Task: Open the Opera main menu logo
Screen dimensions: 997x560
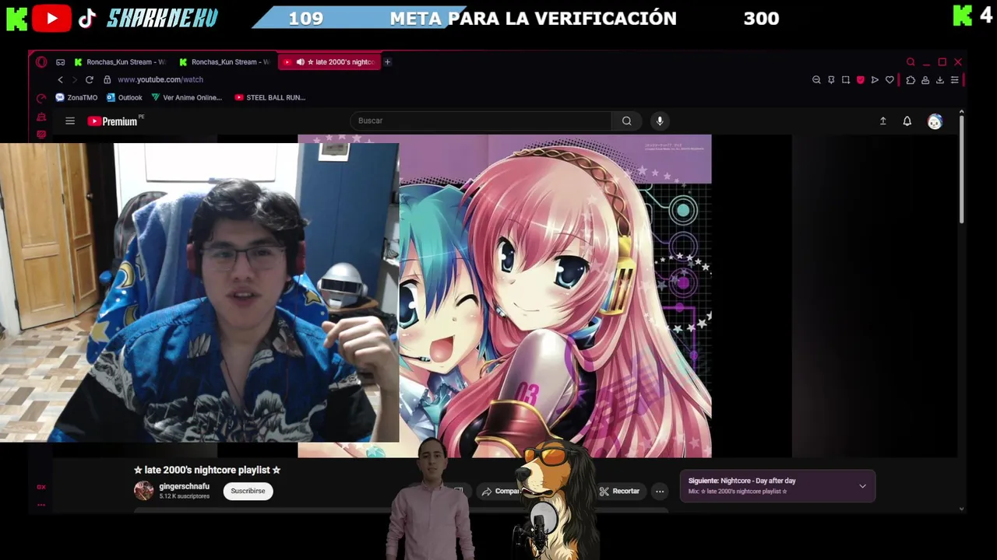Action: point(41,62)
